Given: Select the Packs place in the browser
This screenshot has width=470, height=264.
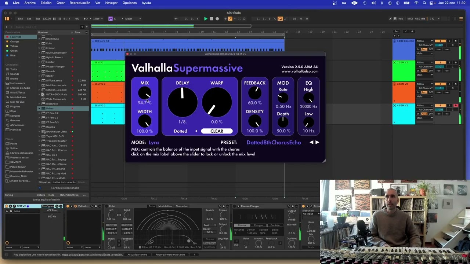Looking at the screenshot, I should pyautogui.click(x=14, y=144).
